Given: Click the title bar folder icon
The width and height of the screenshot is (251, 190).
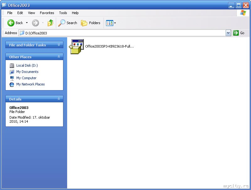Looking at the screenshot, I should 4,5.
